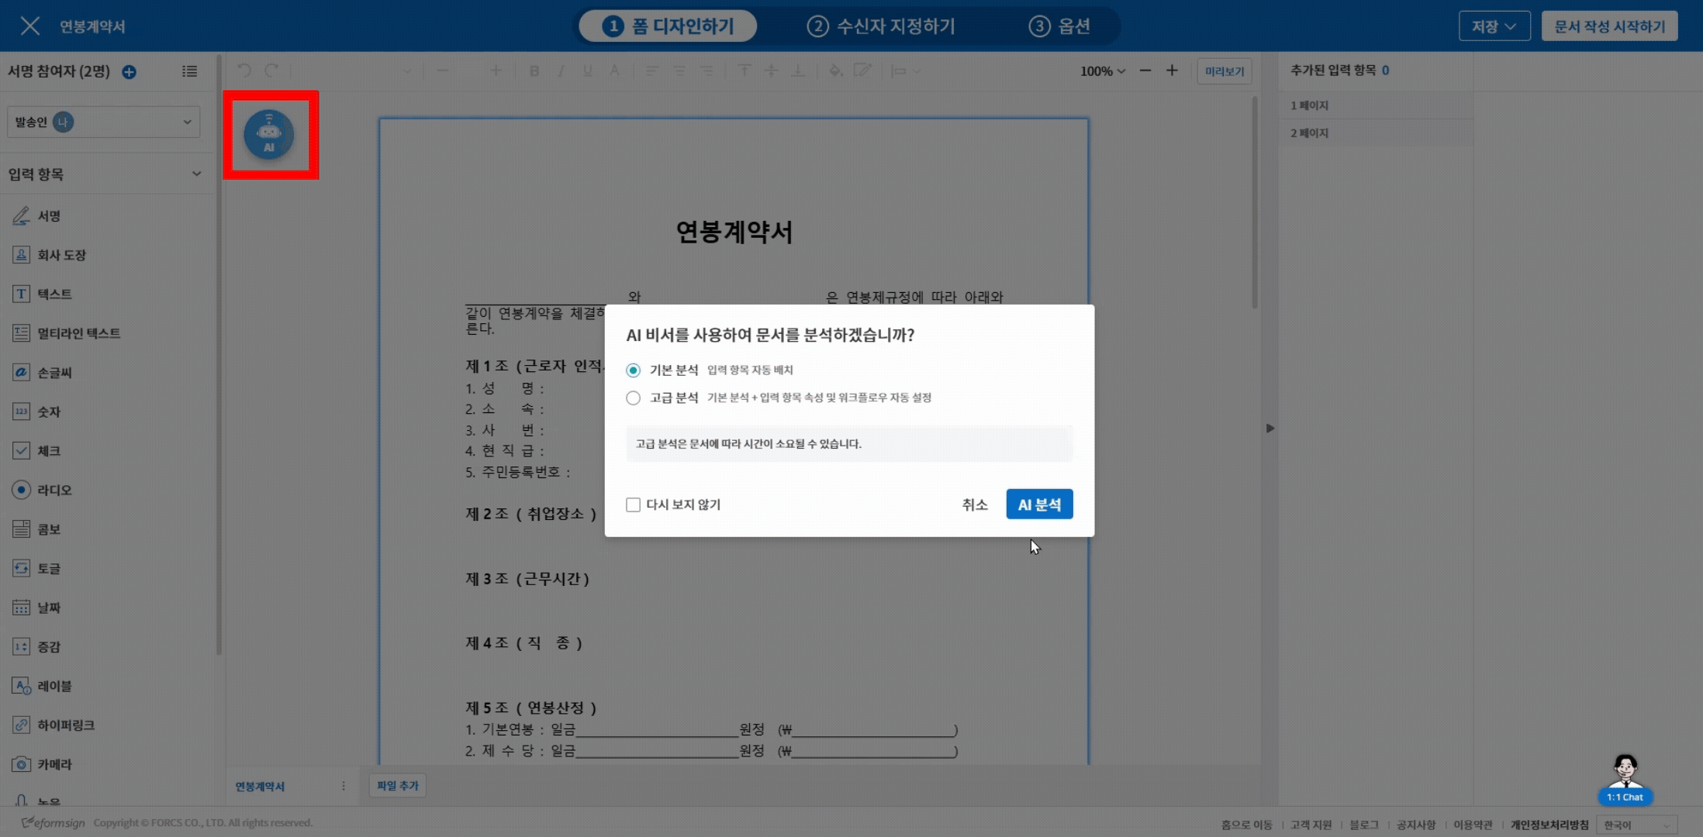Go to 수신자 지정하기 step
Screen dimensions: 1703x837
pyautogui.click(x=881, y=26)
